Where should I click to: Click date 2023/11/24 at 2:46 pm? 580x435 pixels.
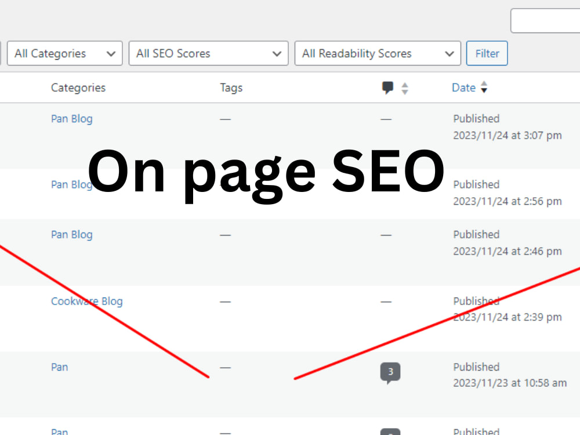click(x=507, y=251)
